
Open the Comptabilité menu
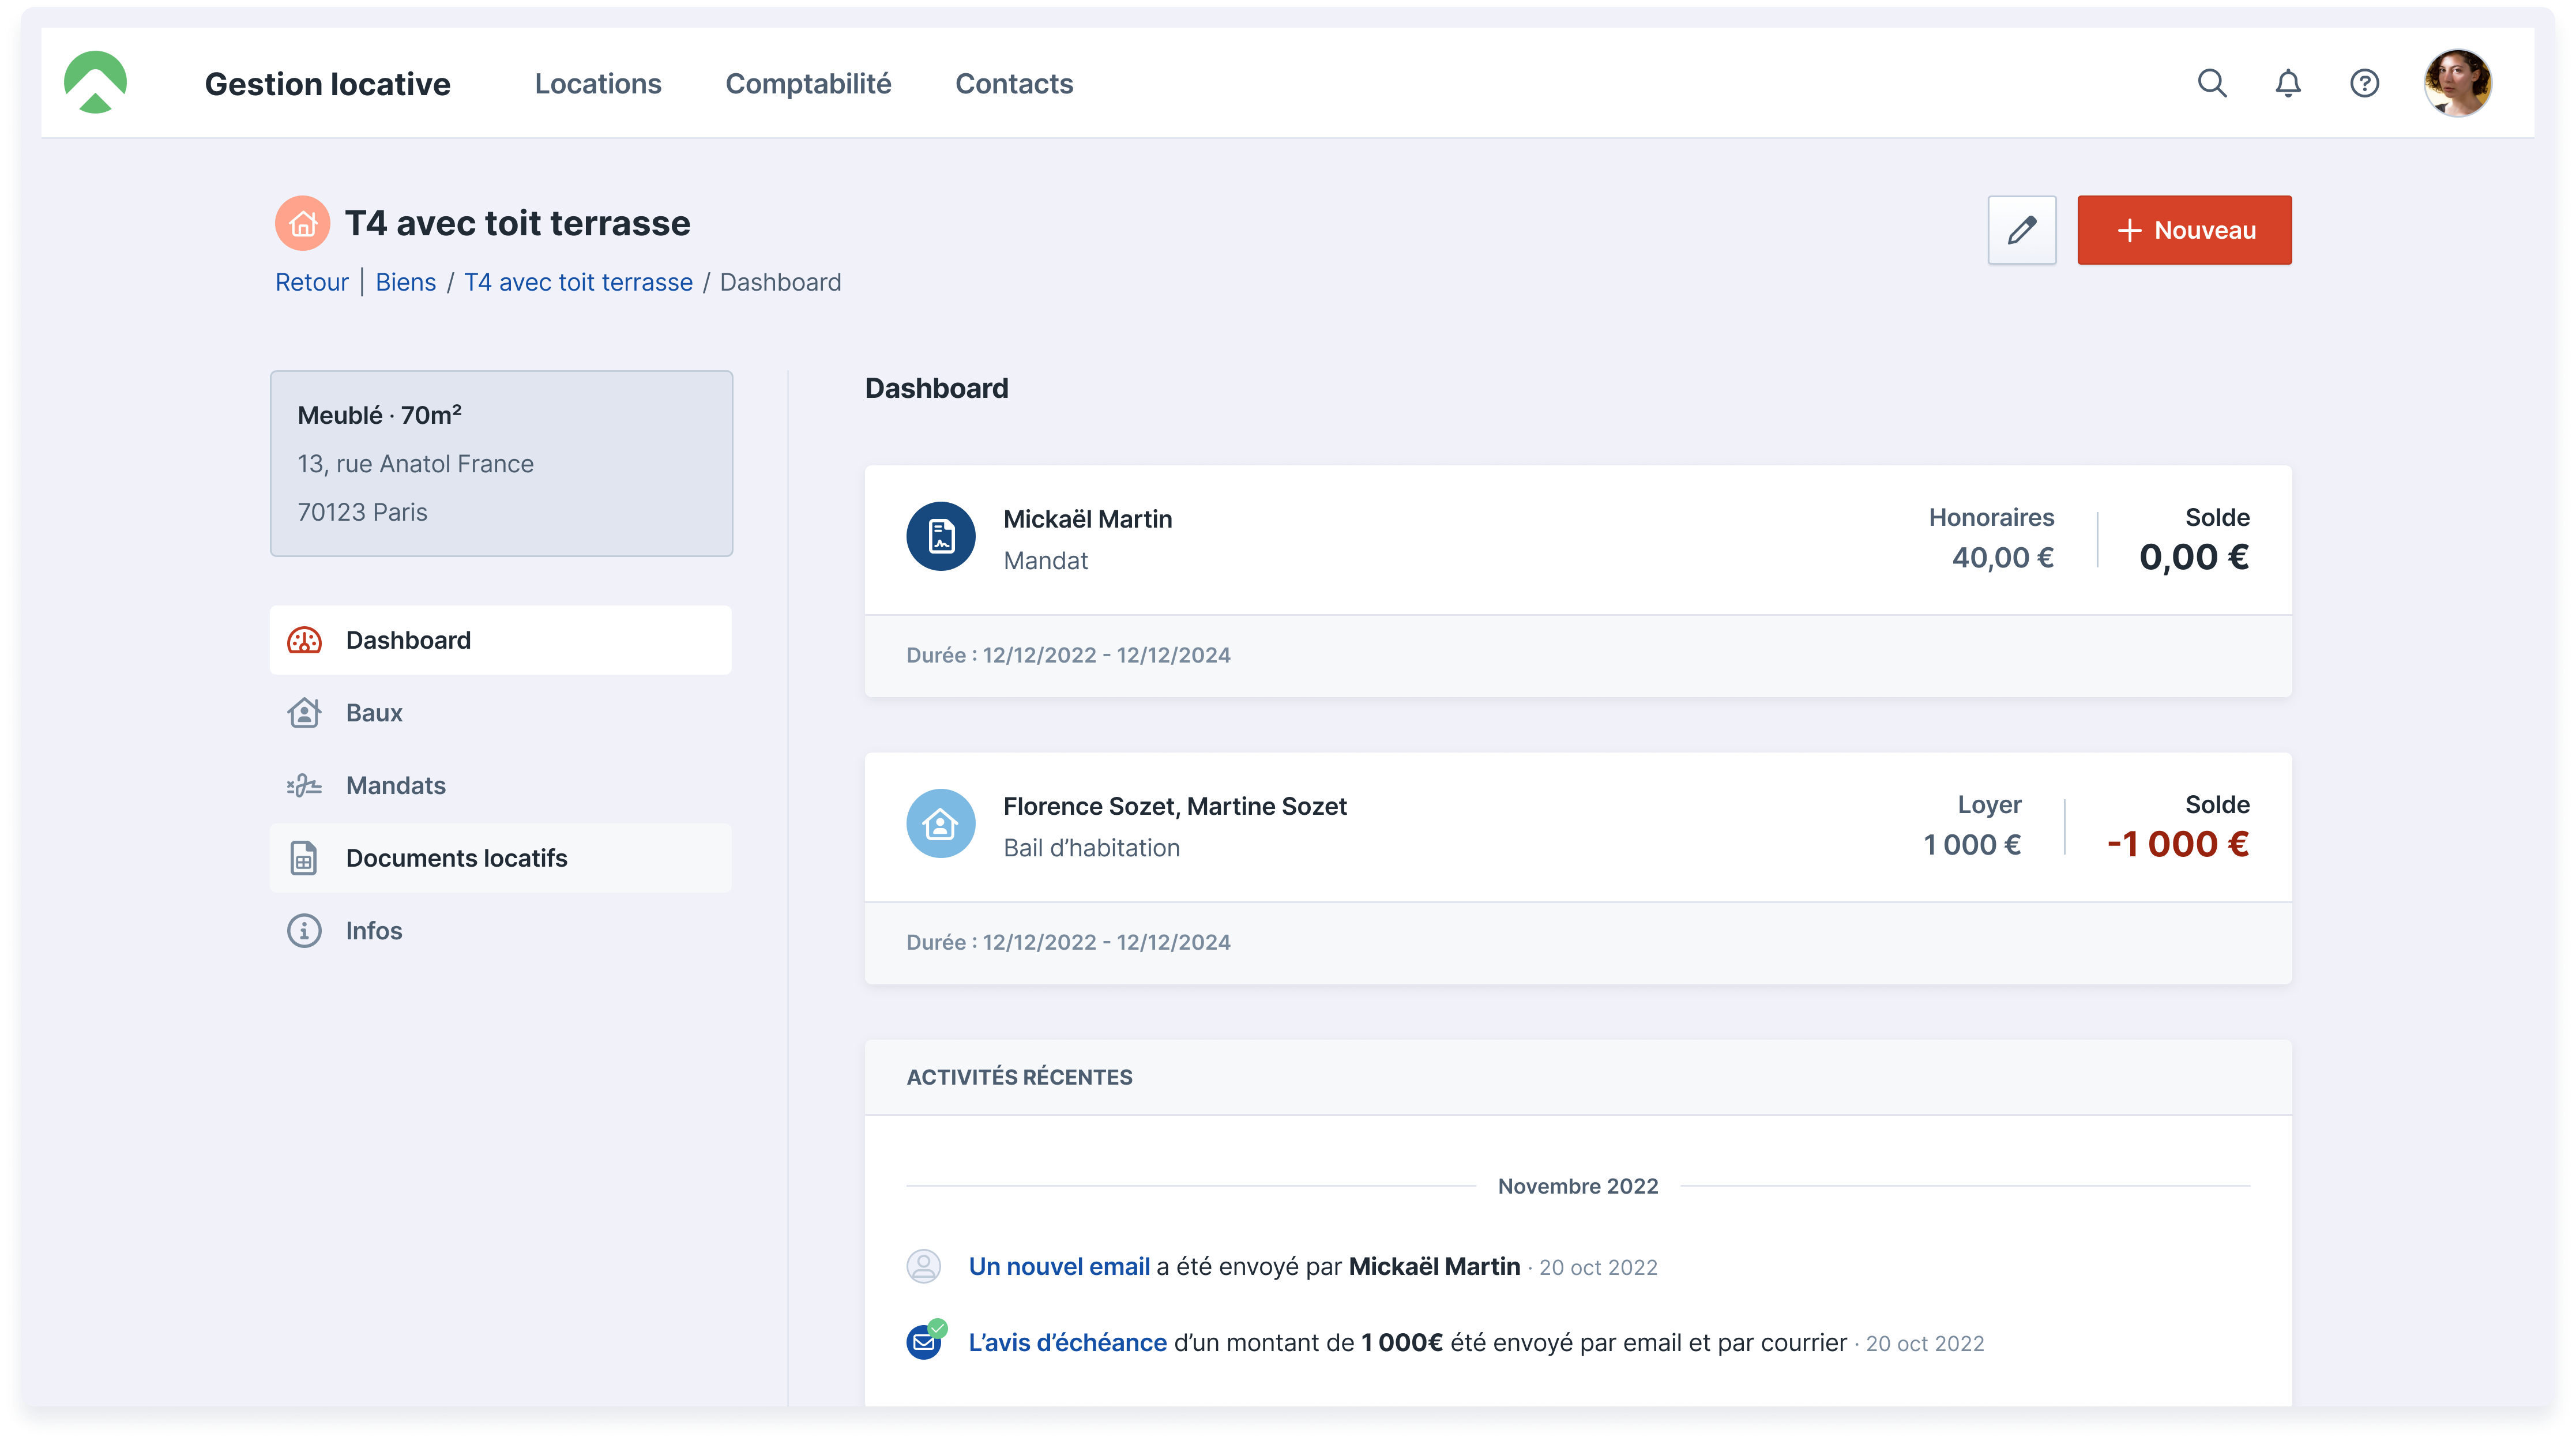point(808,84)
